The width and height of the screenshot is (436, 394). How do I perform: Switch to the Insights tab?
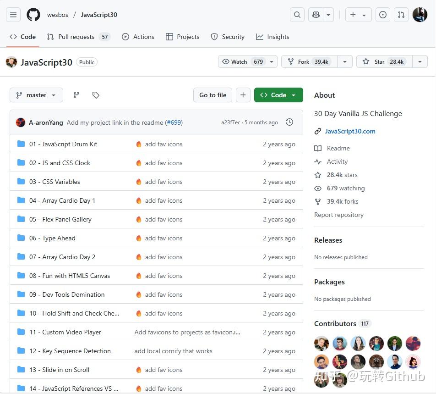click(x=272, y=37)
